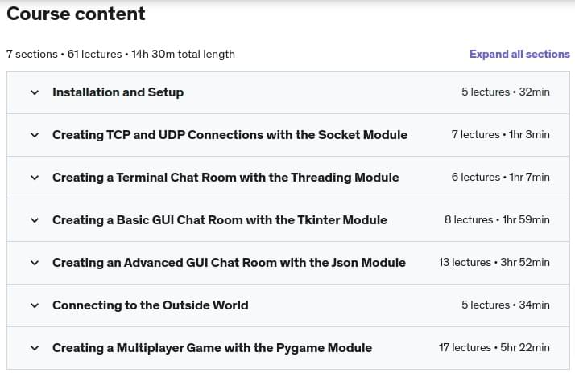The height and width of the screenshot is (373, 575).
Task: Expand chevron for Multiplayer Game with Pygame section
Action: click(34, 348)
